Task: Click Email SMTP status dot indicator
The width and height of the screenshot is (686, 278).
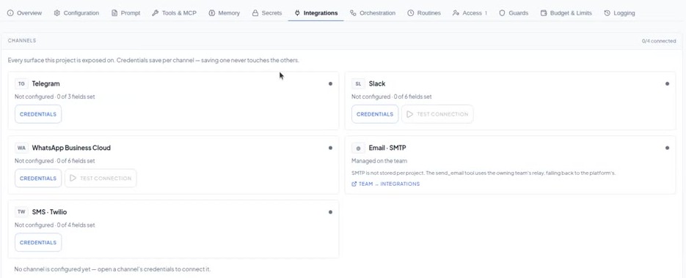Action: click(667, 148)
